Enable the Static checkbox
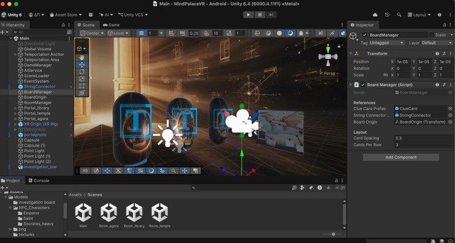Viewport: 455px width, 243px height. click(431, 35)
